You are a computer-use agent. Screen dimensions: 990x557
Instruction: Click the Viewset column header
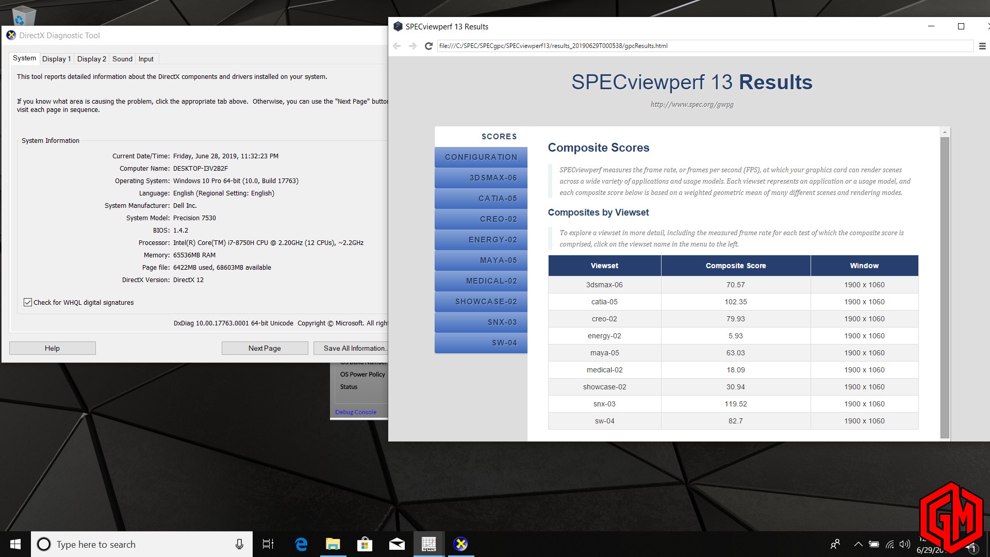[604, 266]
